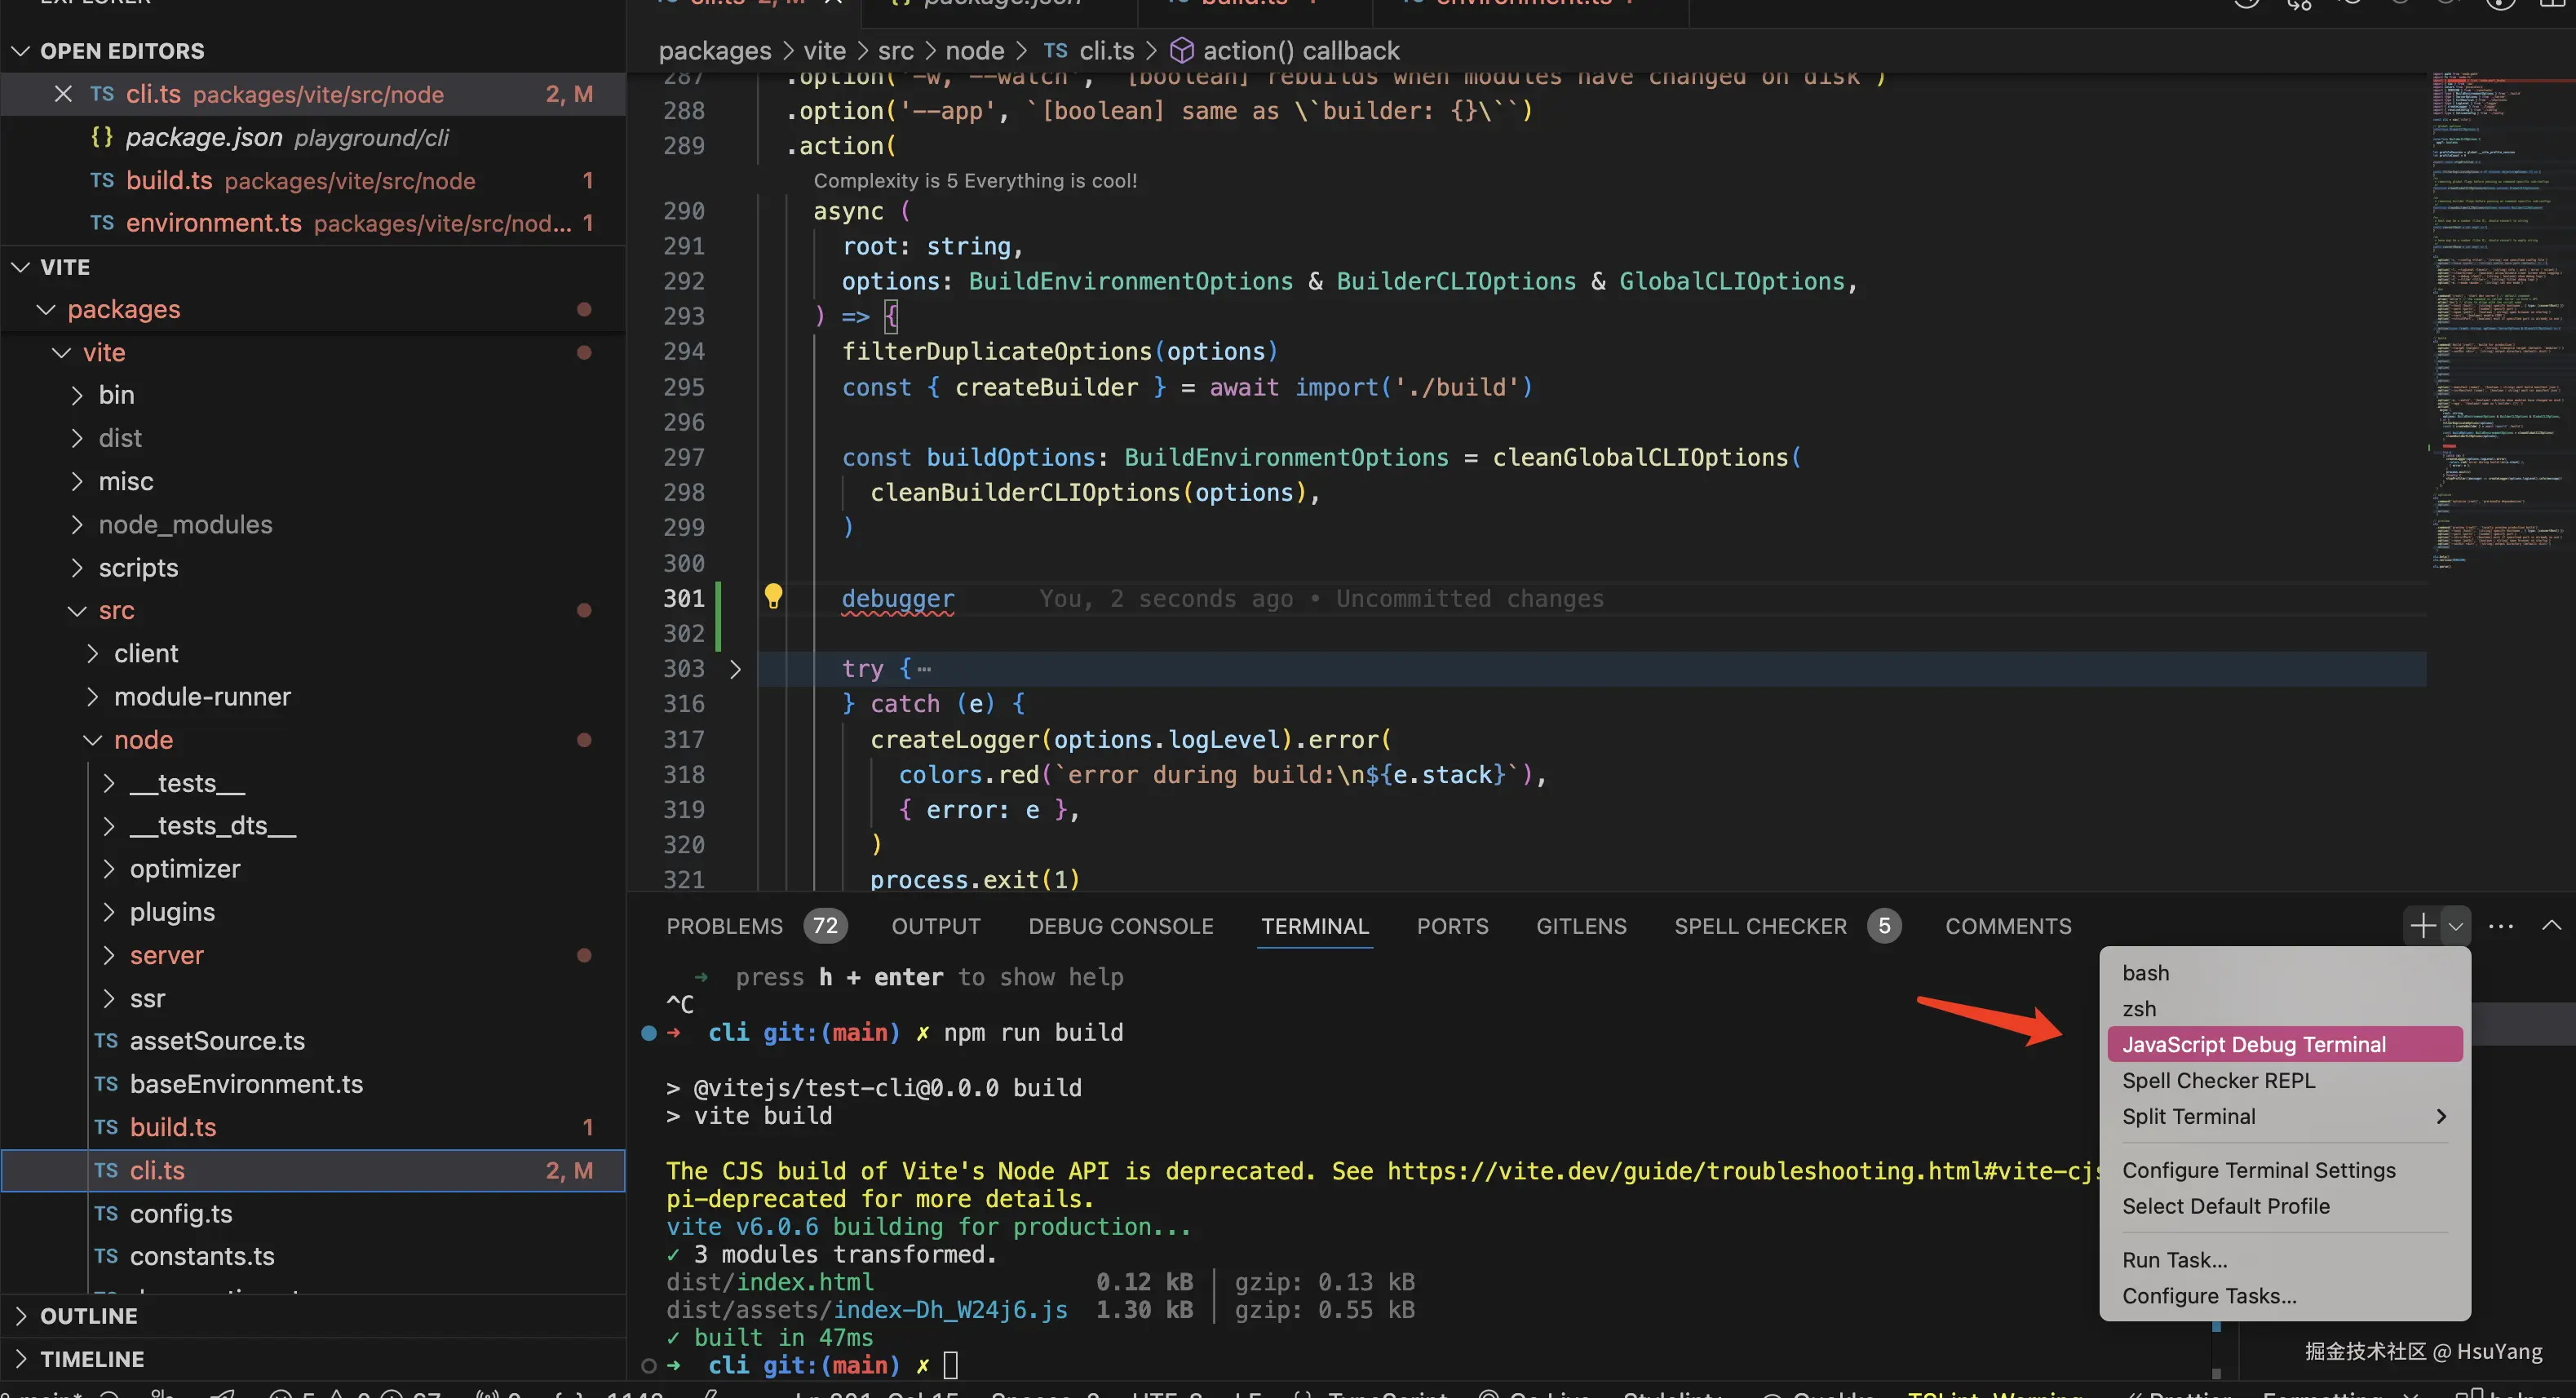Unfold the collapsed try block on line 303

click(x=735, y=669)
